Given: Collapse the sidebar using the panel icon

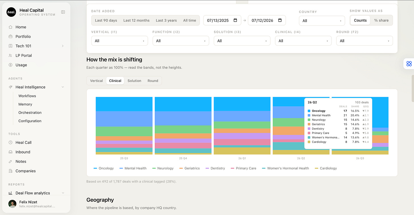Looking at the screenshot, I should coord(63,12).
